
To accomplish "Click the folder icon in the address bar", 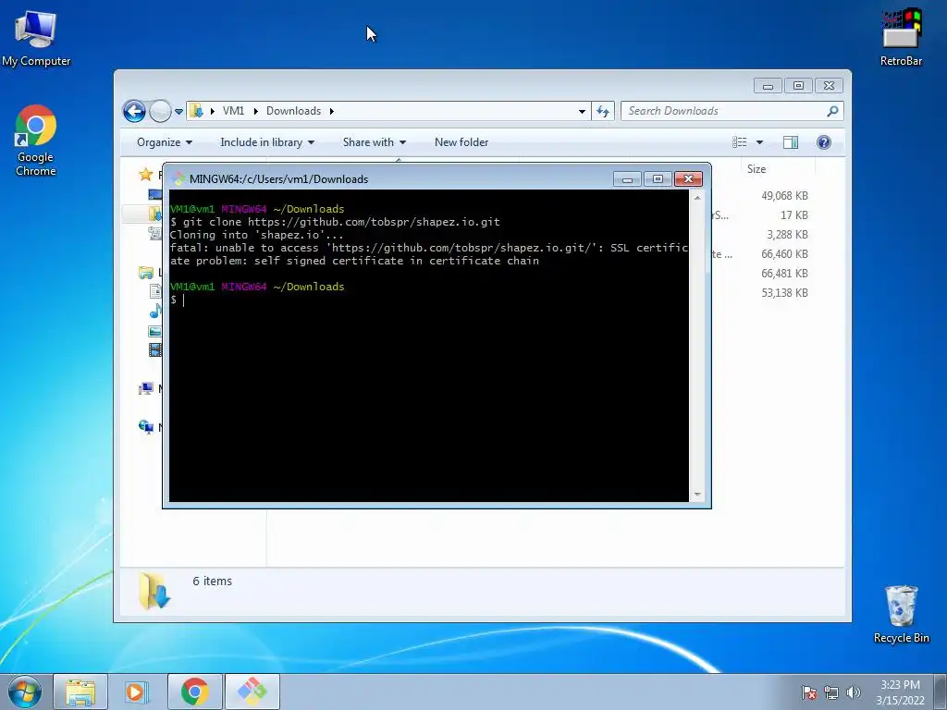I will coord(196,111).
